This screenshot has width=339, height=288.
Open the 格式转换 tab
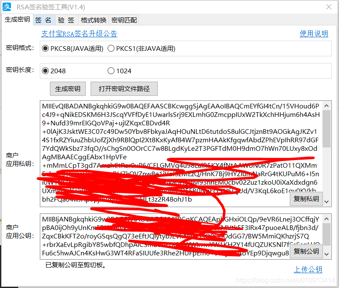93,19
